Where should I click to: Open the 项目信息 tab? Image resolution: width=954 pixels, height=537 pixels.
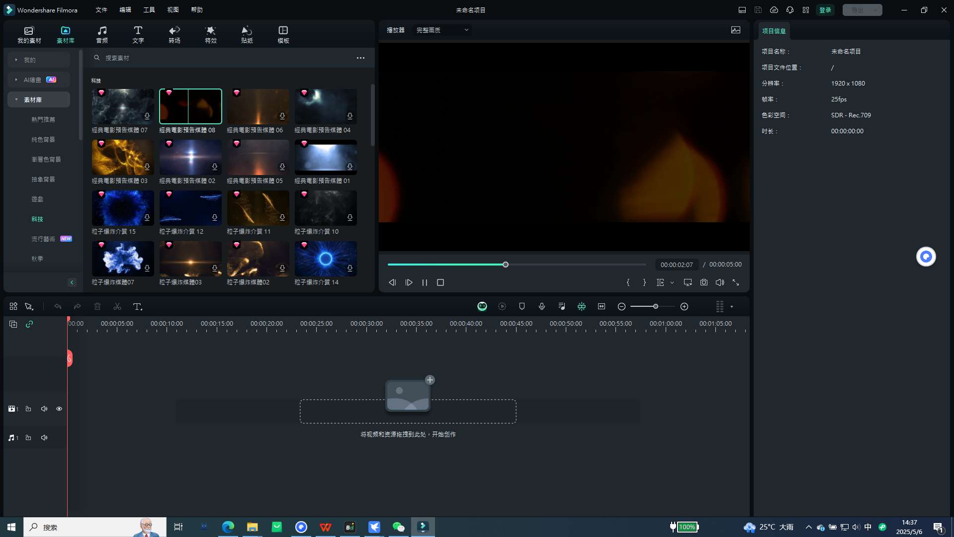coord(774,31)
